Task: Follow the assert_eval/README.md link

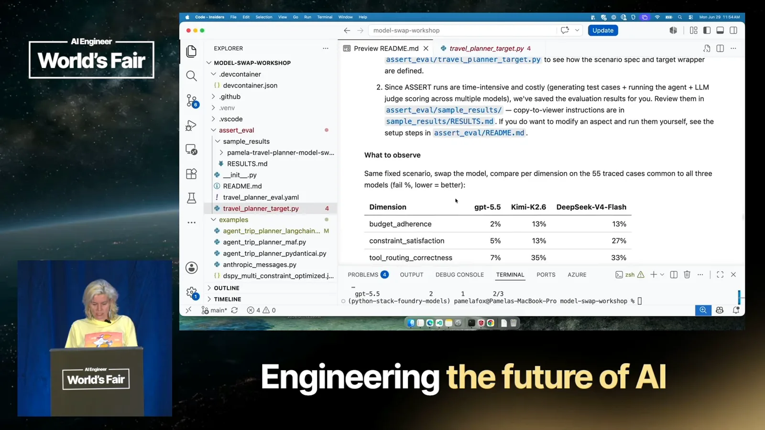Action: (479, 133)
